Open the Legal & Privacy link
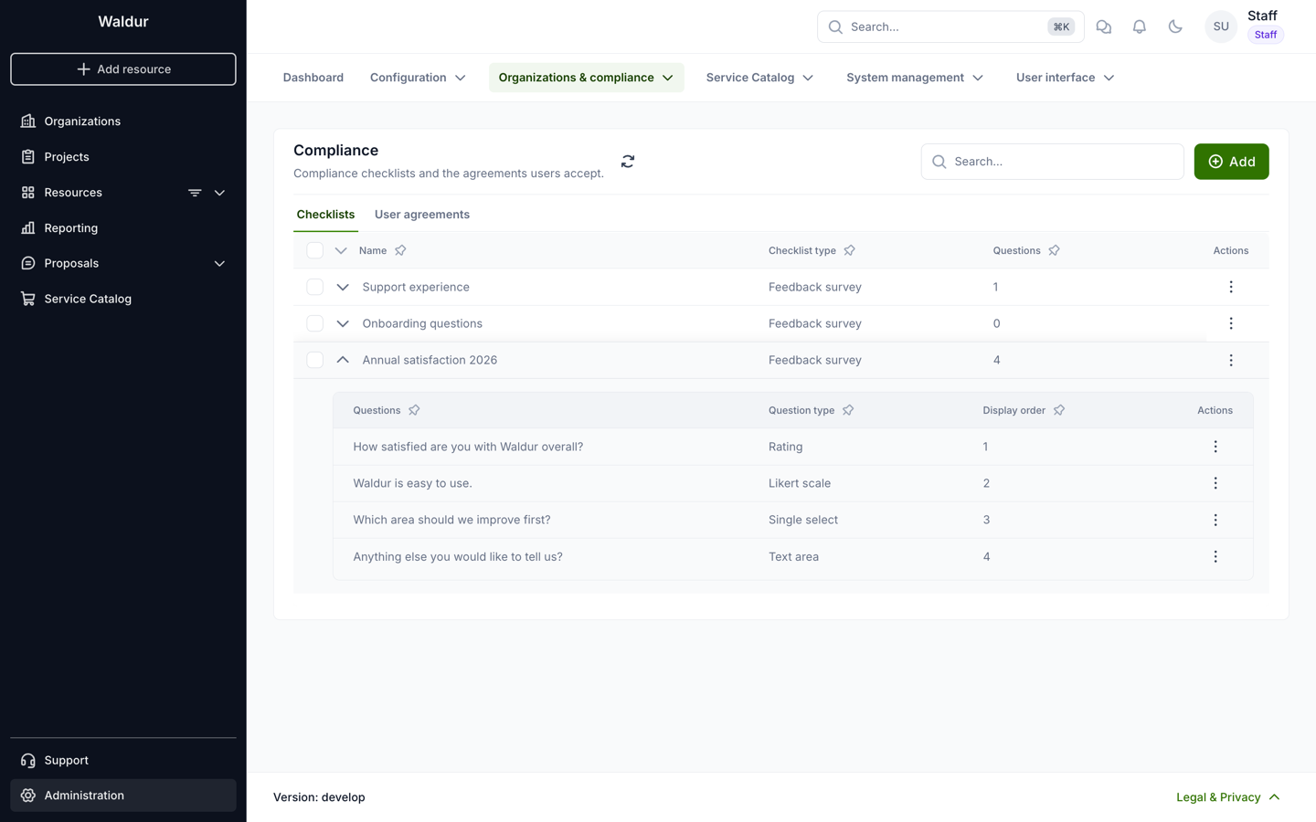This screenshot has height=822, width=1316. pos(1227,797)
